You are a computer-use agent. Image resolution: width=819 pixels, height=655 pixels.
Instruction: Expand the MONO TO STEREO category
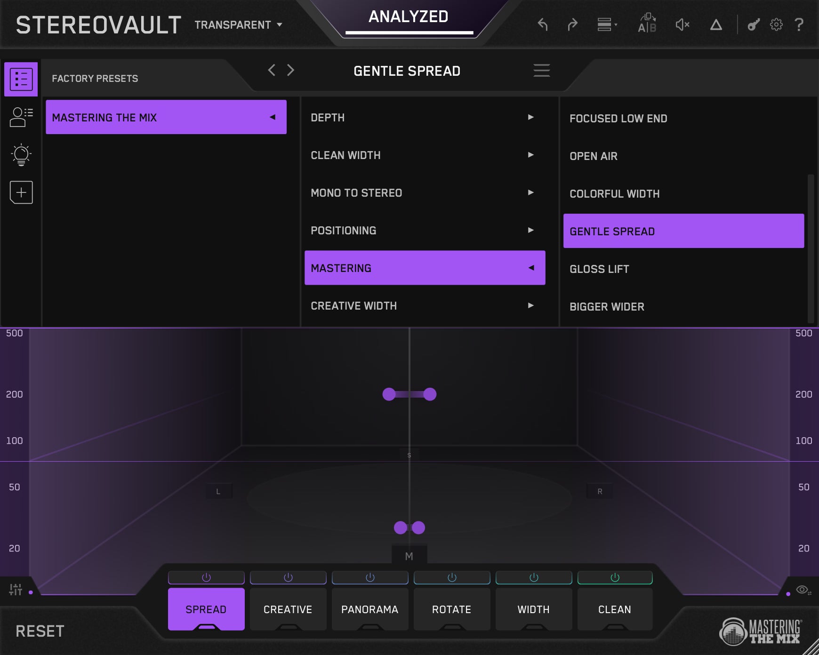425,192
